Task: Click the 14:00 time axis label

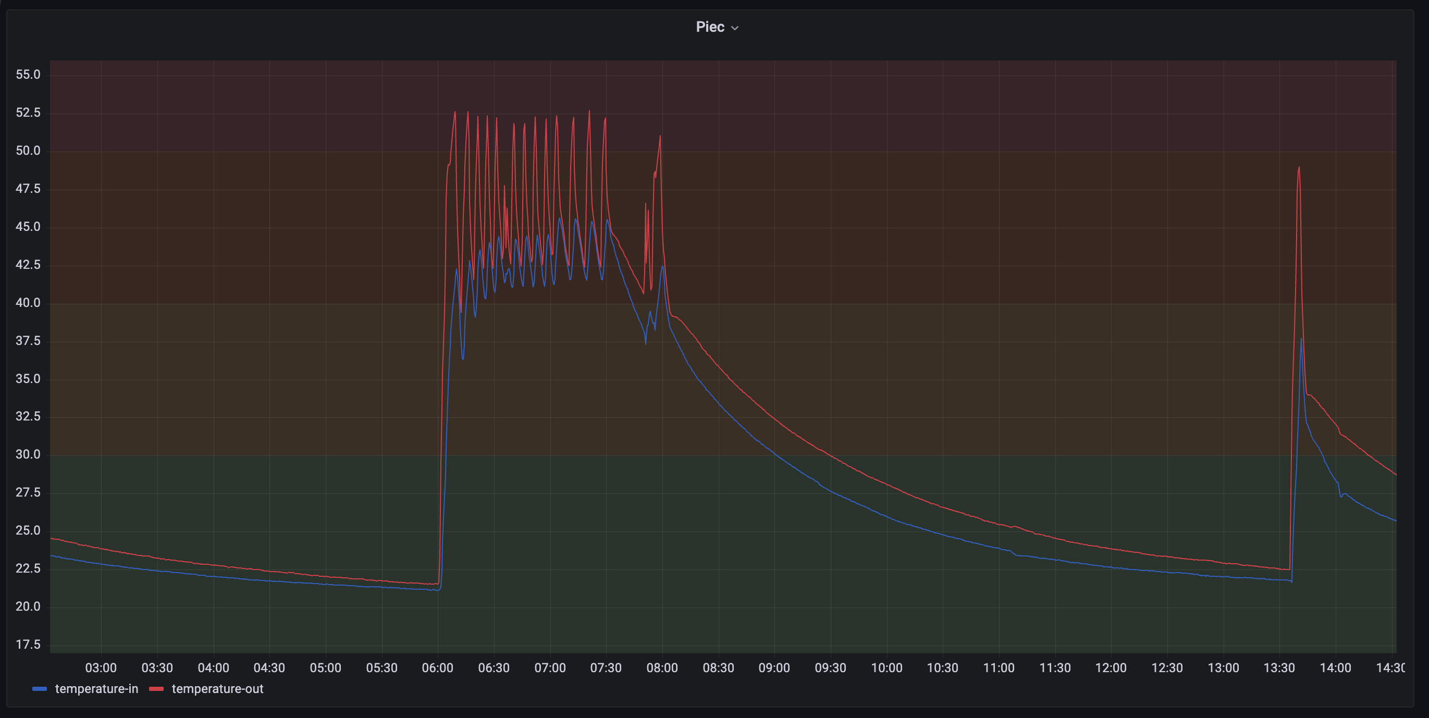Action: [1335, 667]
